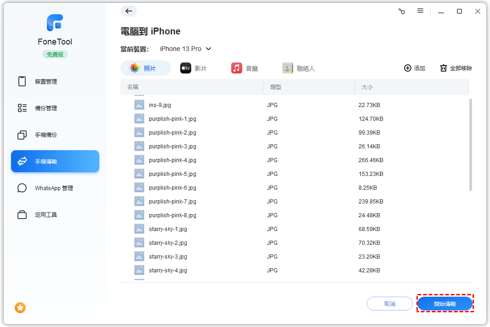Click the 取消 cancel button
The height and width of the screenshot is (327, 490).
click(x=389, y=304)
